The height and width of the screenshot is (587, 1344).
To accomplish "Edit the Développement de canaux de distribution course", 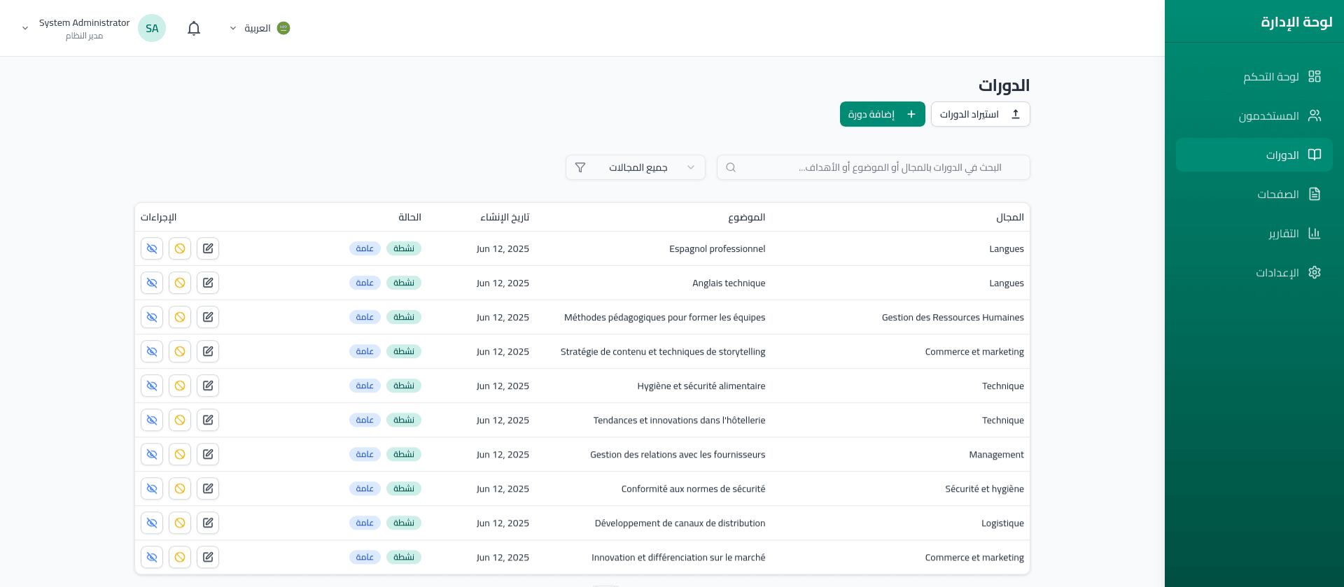I will 208,523.
